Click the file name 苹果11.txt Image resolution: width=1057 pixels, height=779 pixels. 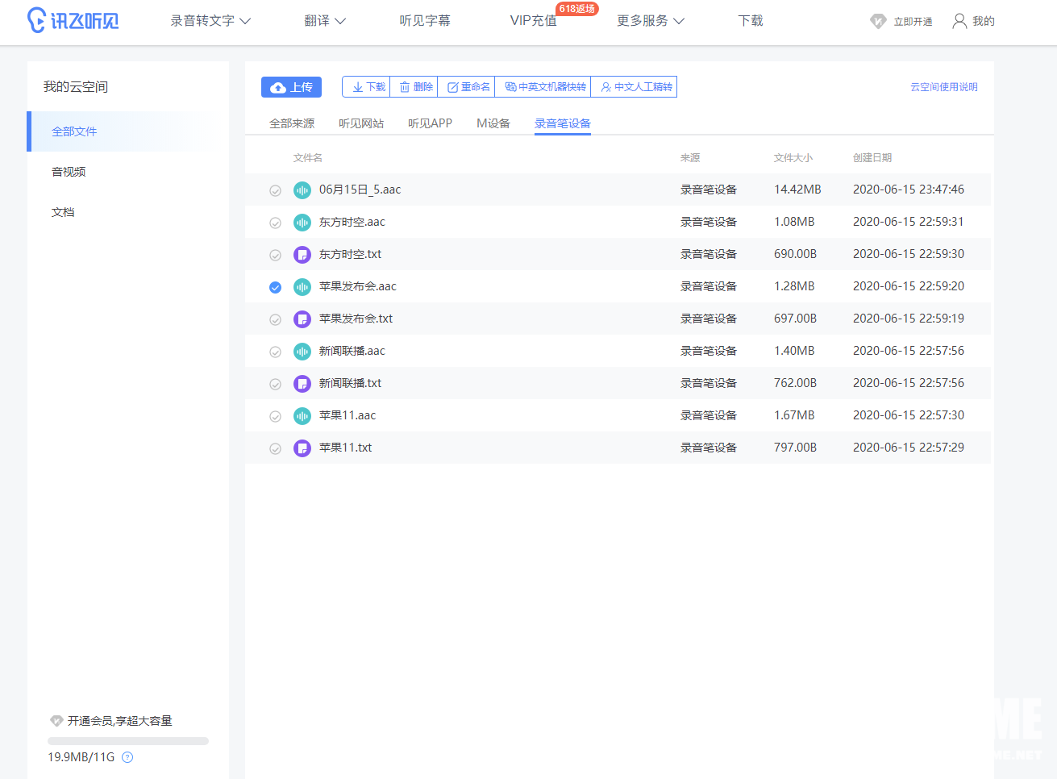coord(346,448)
